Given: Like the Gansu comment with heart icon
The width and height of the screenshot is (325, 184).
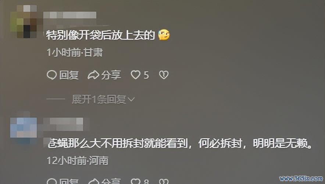Looking at the screenshot, I should [x=136, y=75].
